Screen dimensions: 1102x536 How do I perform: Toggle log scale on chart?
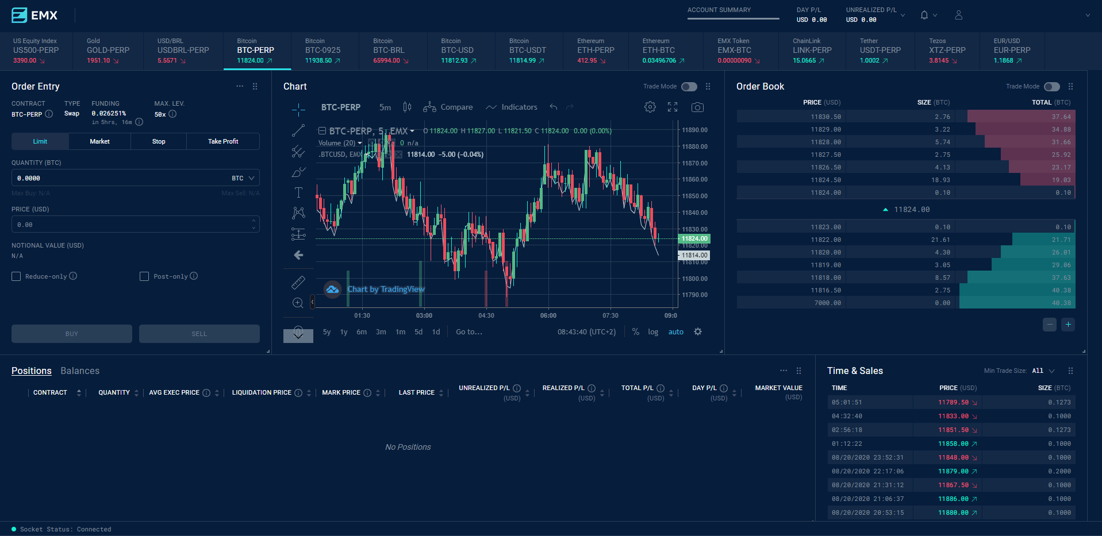coord(653,331)
